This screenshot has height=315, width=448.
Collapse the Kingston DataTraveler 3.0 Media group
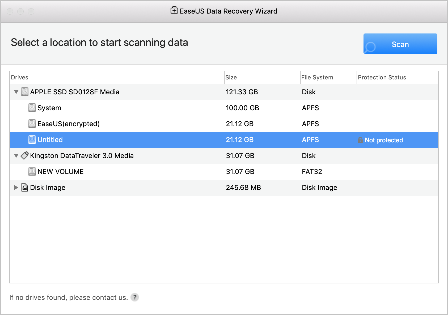[x=16, y=156]
